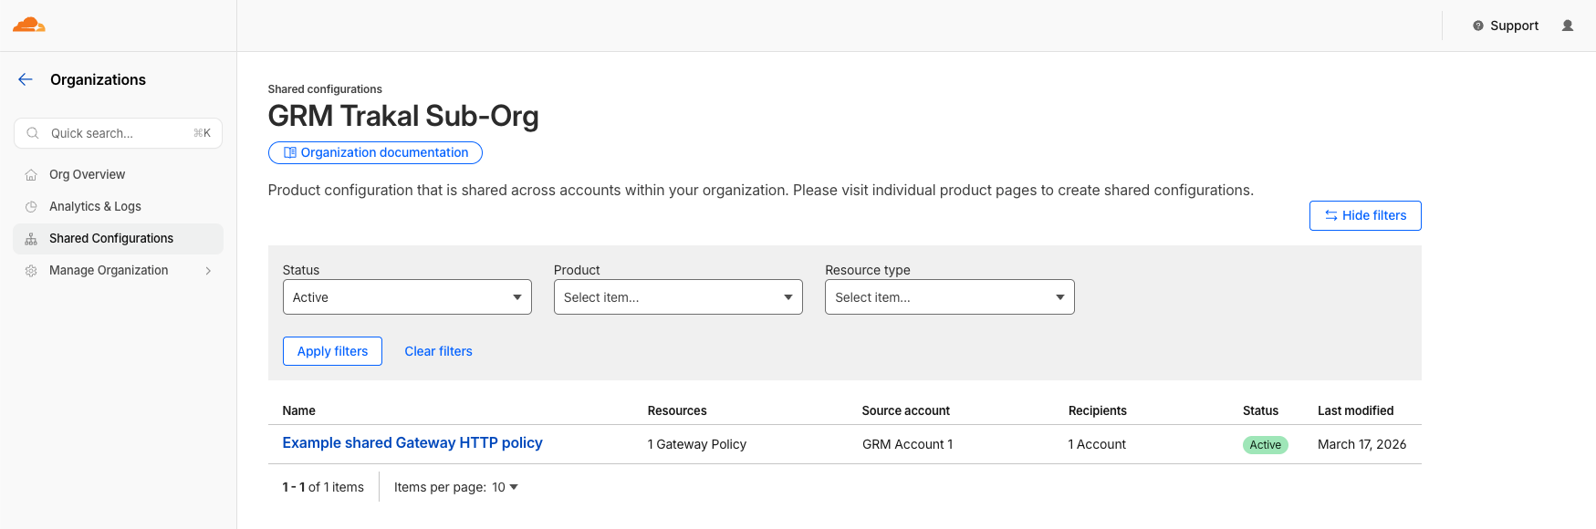Image resolution: width=1596 pixels, height=529 pixels.
Task: Click the user profile icon
Action: click(1568, 26)
